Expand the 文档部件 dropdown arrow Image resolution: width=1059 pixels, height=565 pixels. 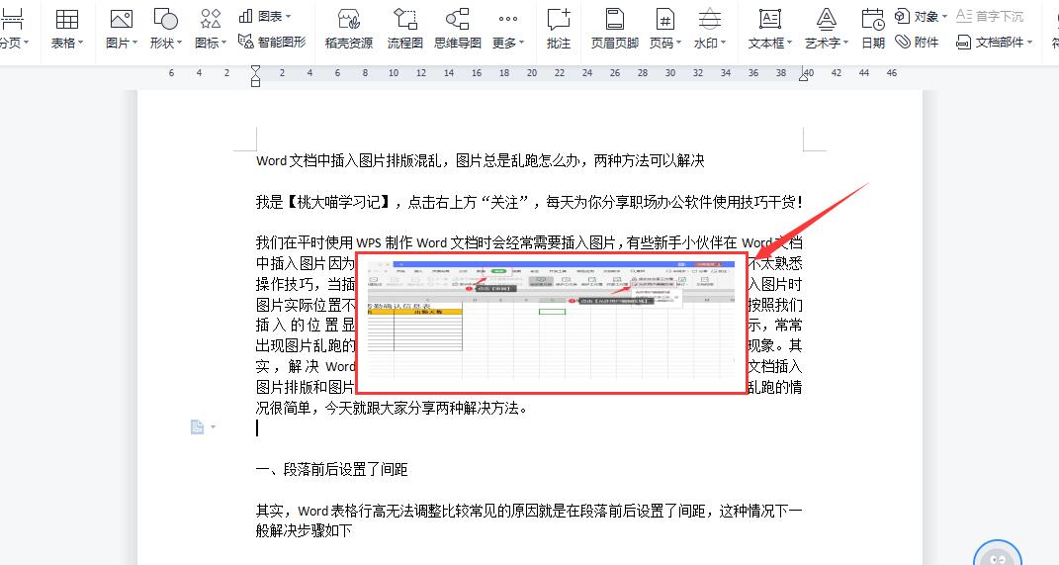[1030, 43]
